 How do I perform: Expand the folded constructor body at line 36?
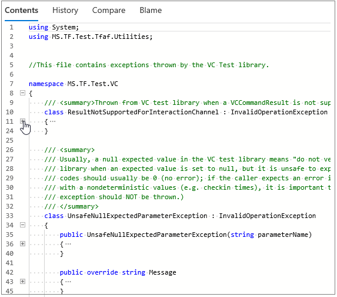tap(22, 244)
